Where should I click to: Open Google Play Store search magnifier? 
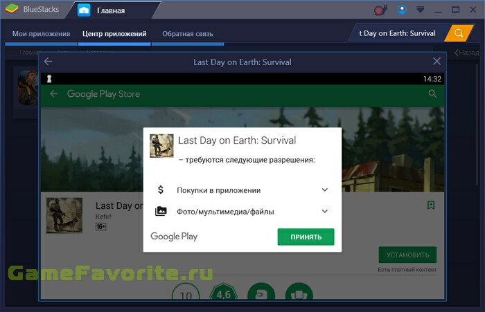coord(432,93)
